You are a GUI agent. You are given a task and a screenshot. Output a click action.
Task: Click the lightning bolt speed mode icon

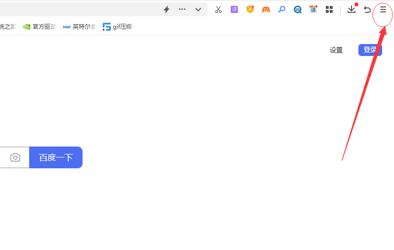(167, 9)
